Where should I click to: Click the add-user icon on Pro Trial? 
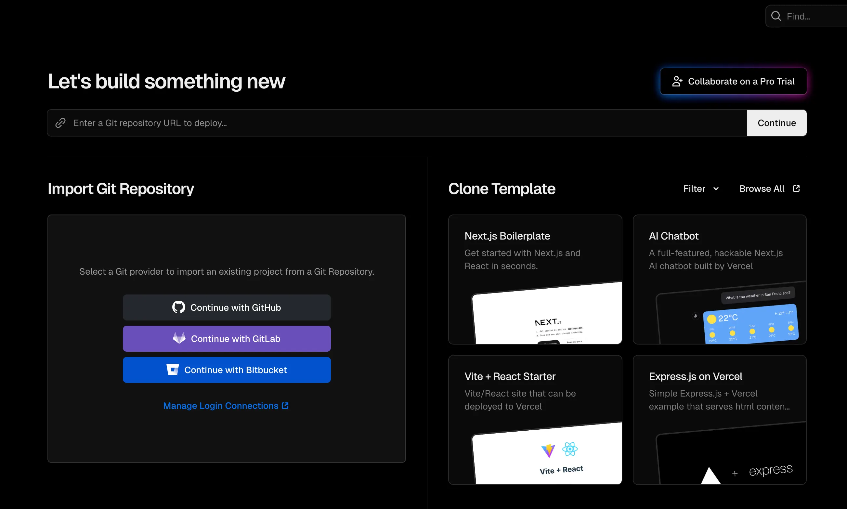(677, 81)
